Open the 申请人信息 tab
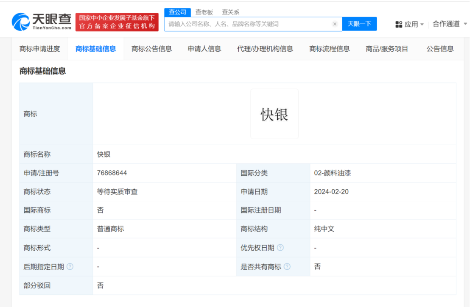This screenshot has height=307, width=470. (204, 49)
